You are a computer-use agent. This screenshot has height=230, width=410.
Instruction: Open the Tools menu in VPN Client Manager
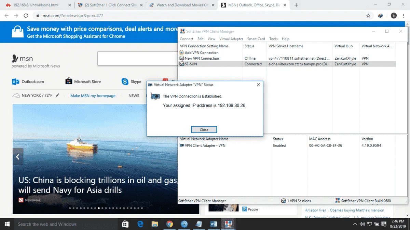(x=273, y=39)
